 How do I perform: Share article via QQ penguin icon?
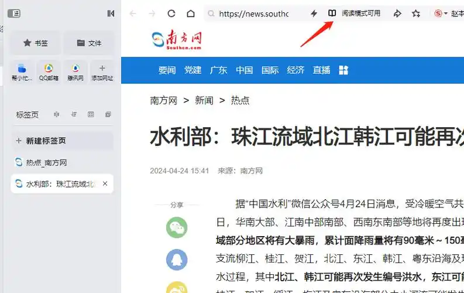point(177,260)
